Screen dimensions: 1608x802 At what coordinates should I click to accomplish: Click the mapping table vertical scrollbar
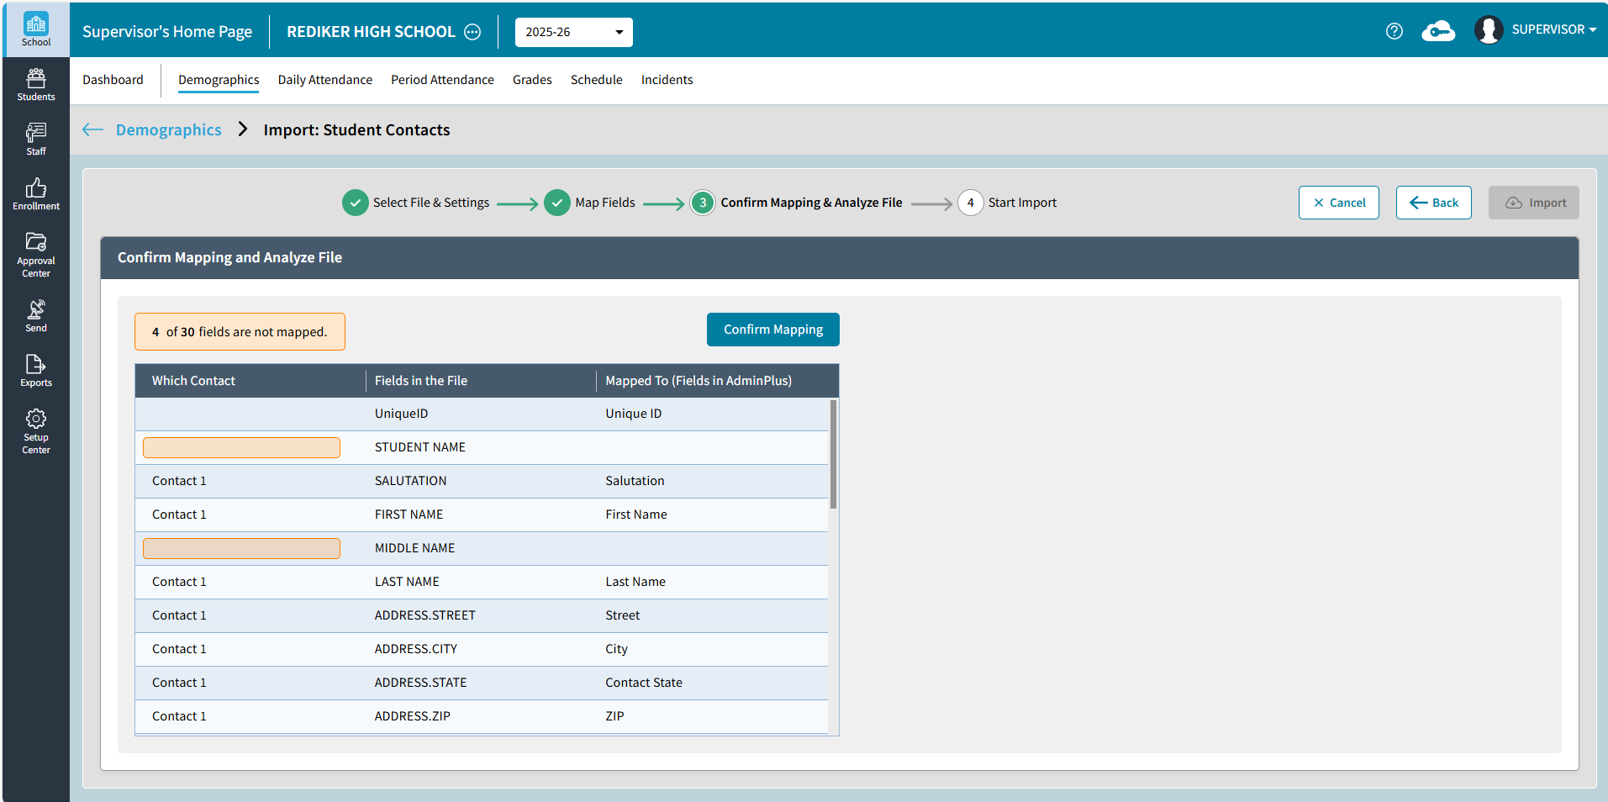[833, 454]
